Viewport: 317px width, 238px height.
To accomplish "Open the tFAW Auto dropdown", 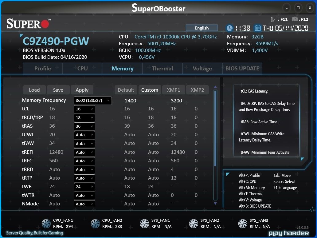I will (84, 144).
